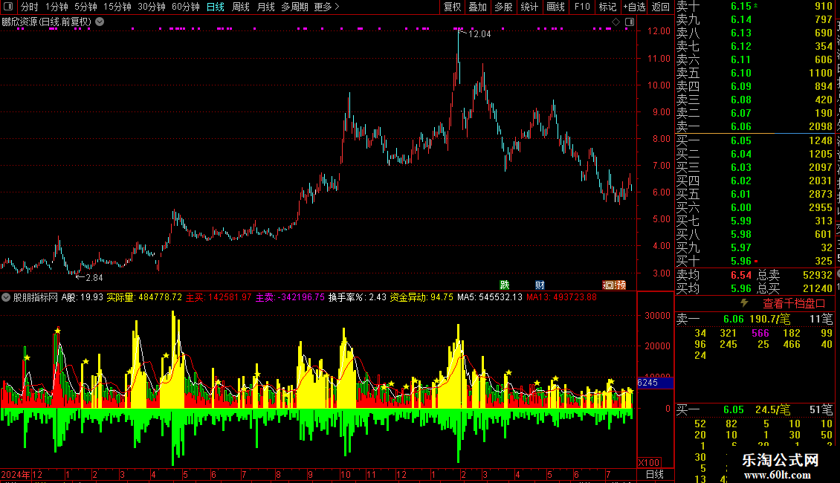Screen dimensions: 840x483
Task: Click the blue 财 event marker
Action: (540, 285)
